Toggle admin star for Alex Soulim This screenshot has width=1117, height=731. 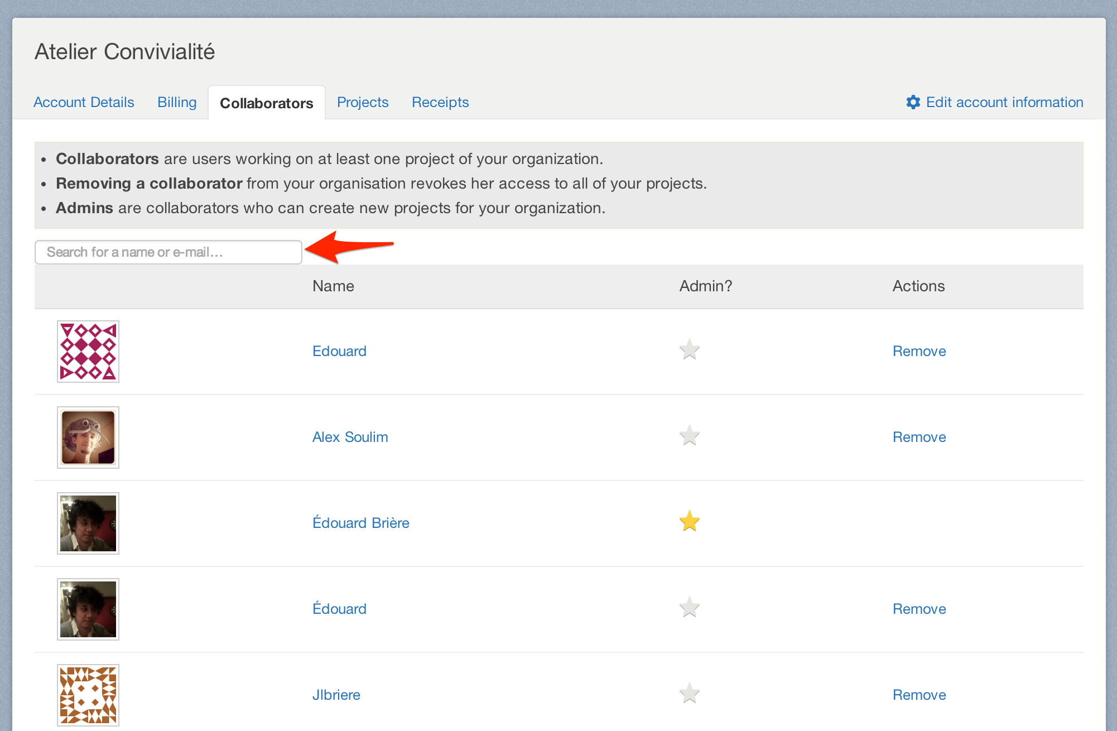tap(689, 436)
